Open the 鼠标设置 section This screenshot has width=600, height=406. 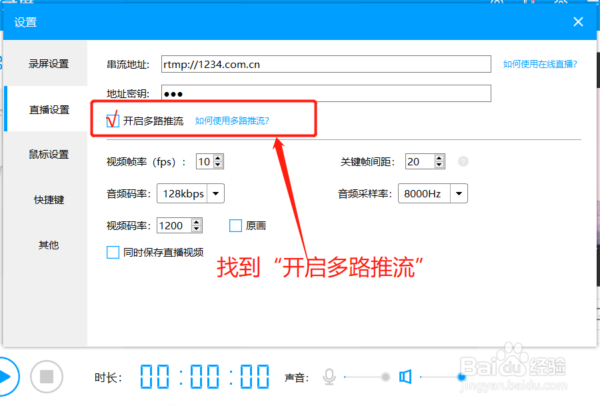(x=49, y=154)
